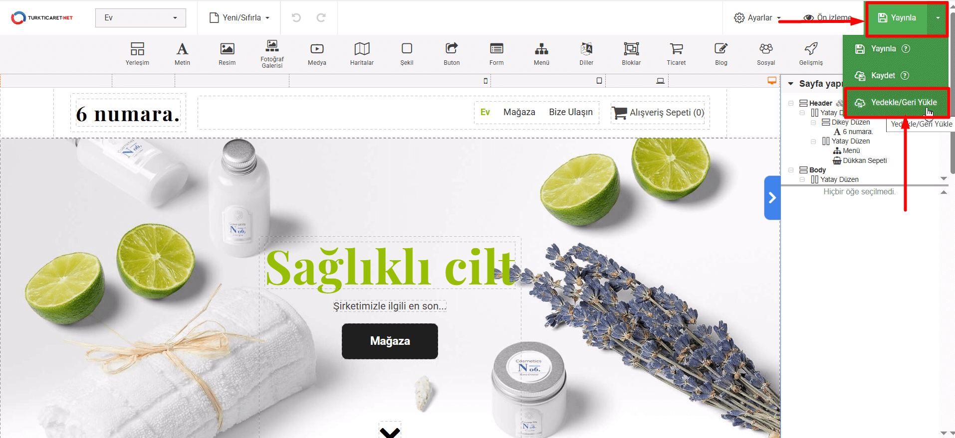Select the Header tree item
The image size is (955, 438).
tap(820, 103)
